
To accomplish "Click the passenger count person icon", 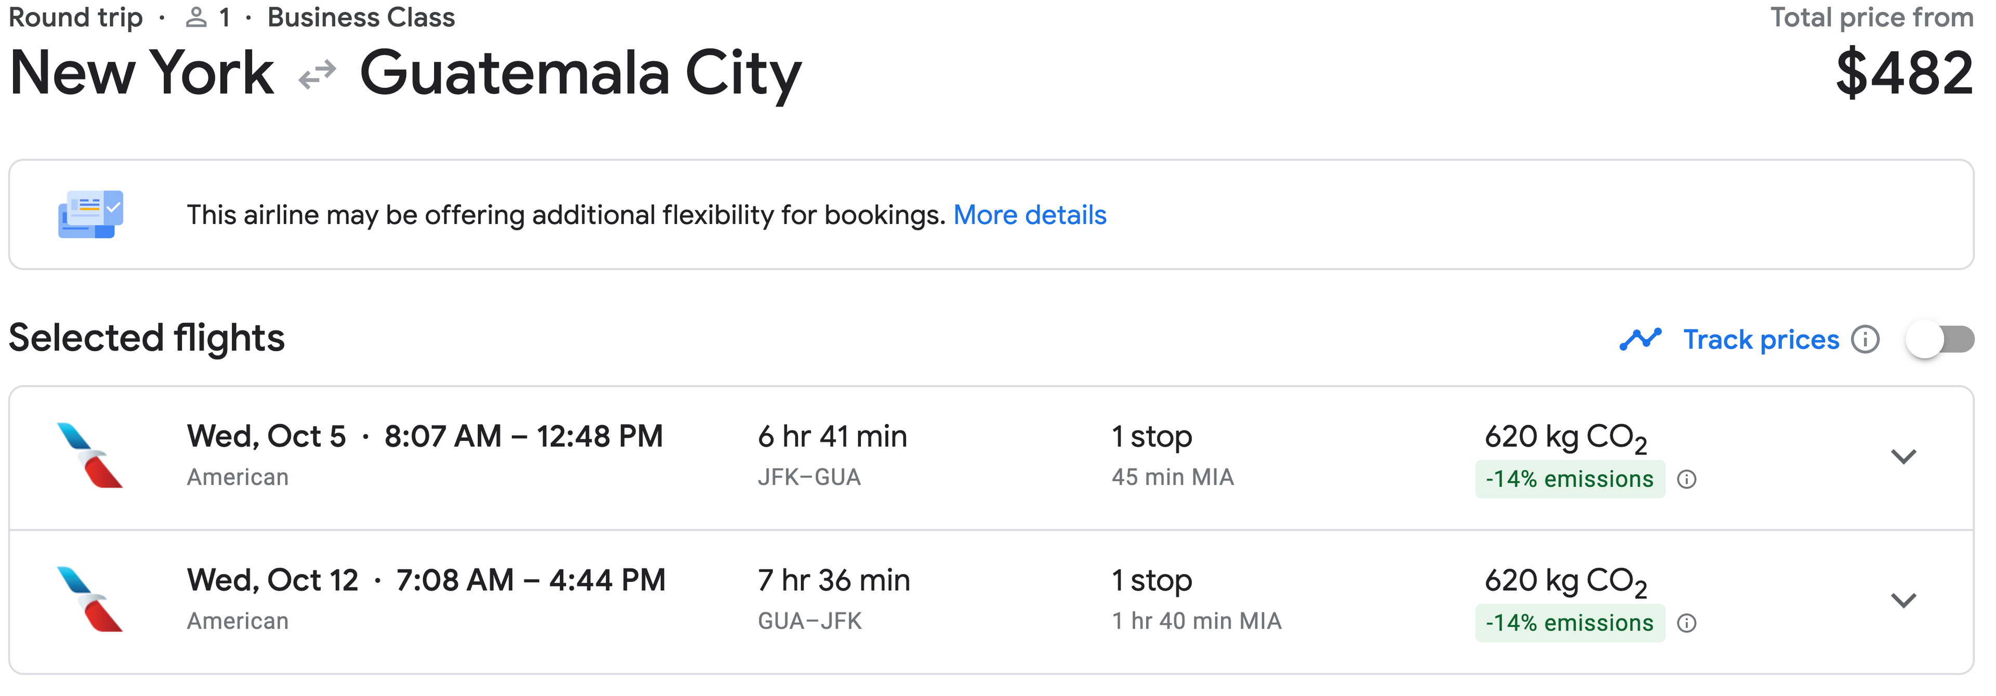I will click(197, 18).
